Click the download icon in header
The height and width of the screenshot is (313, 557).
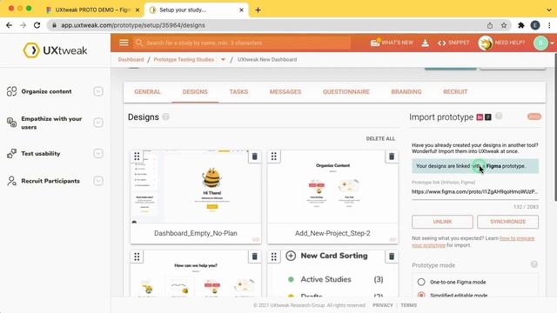(x=425, y=43)
